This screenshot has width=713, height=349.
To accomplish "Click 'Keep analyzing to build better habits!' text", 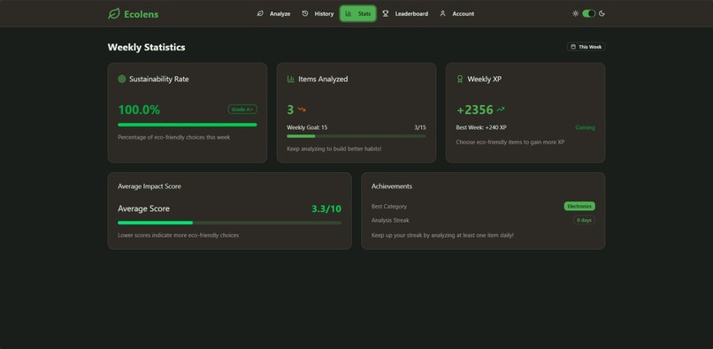I will (x=334, y=148).
